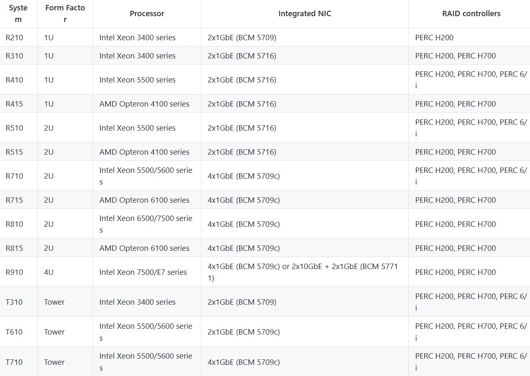Select PERC H200, PERC H700 in R415 row
This screenshot has width=530, height=376.
469,104
